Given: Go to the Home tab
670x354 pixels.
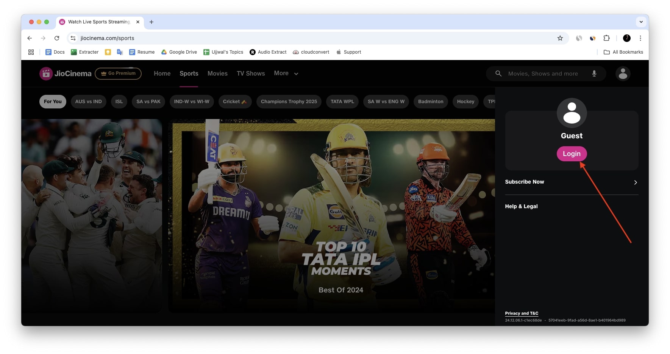Looking at the screenshot, I should pyautogui.click(x=162, y=74).
